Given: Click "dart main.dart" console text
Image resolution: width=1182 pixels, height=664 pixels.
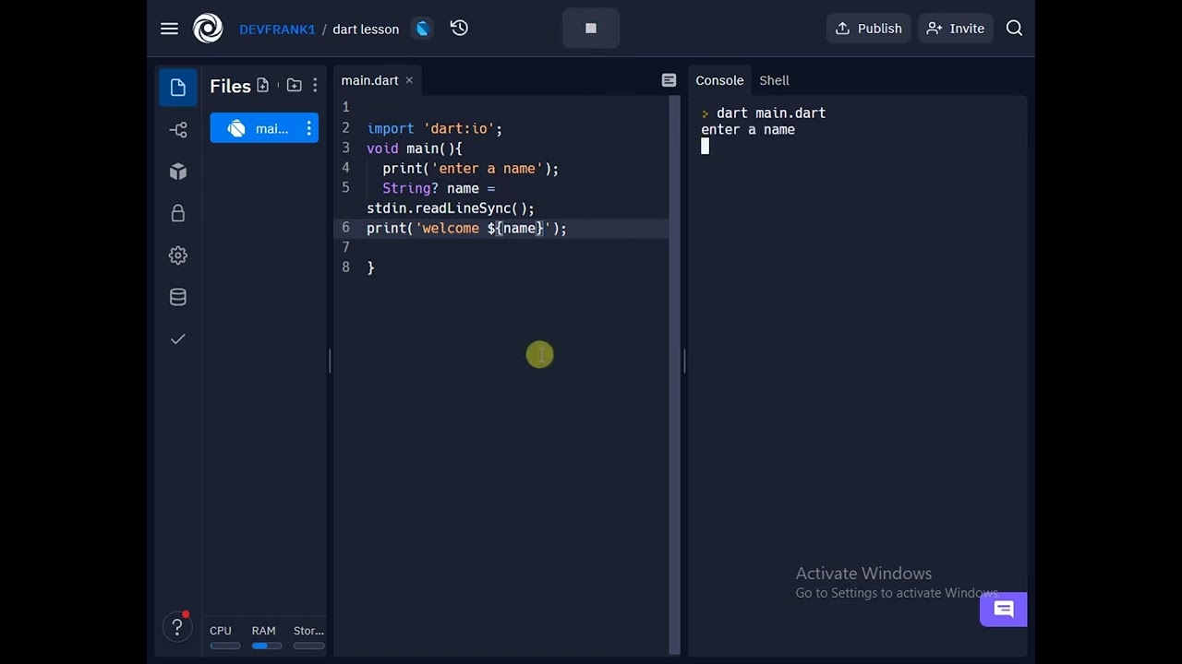Looking at the screenshot, I should click(x=771, y=113).
